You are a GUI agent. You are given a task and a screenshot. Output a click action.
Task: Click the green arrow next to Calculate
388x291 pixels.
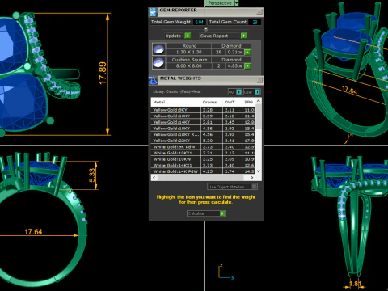click(222, 213)
